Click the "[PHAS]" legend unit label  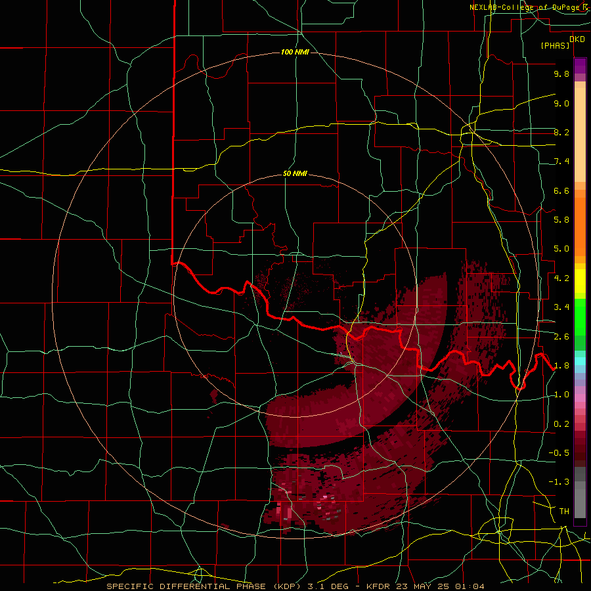555,46
